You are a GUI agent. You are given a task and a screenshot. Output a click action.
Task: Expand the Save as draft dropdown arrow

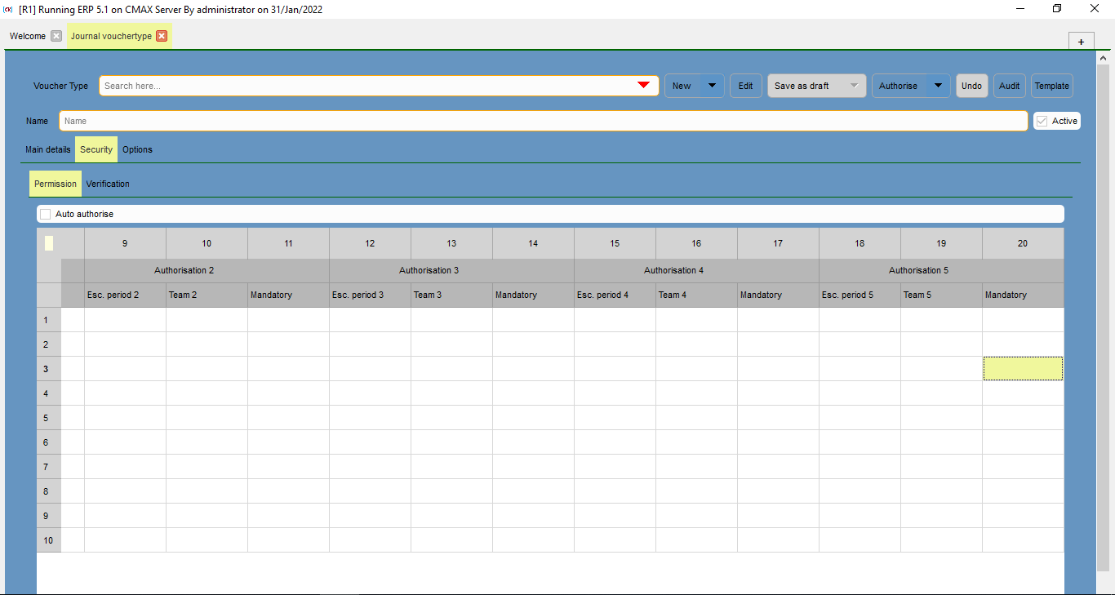pos(855,86)
